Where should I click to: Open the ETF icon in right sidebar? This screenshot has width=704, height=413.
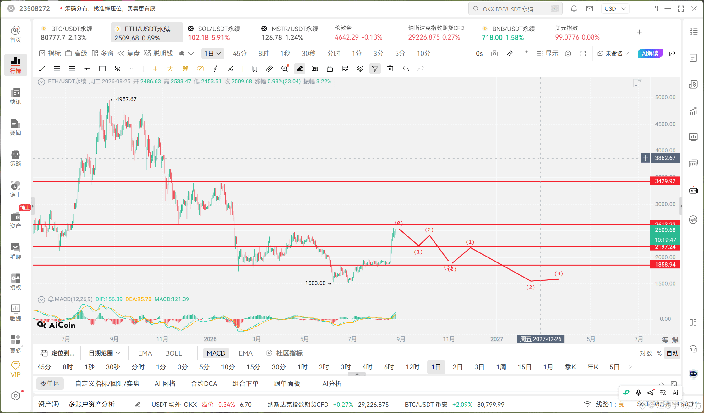[693, 164]
